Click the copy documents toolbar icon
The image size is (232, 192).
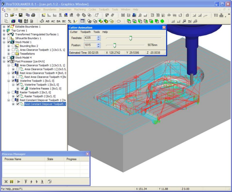point(28,15)
